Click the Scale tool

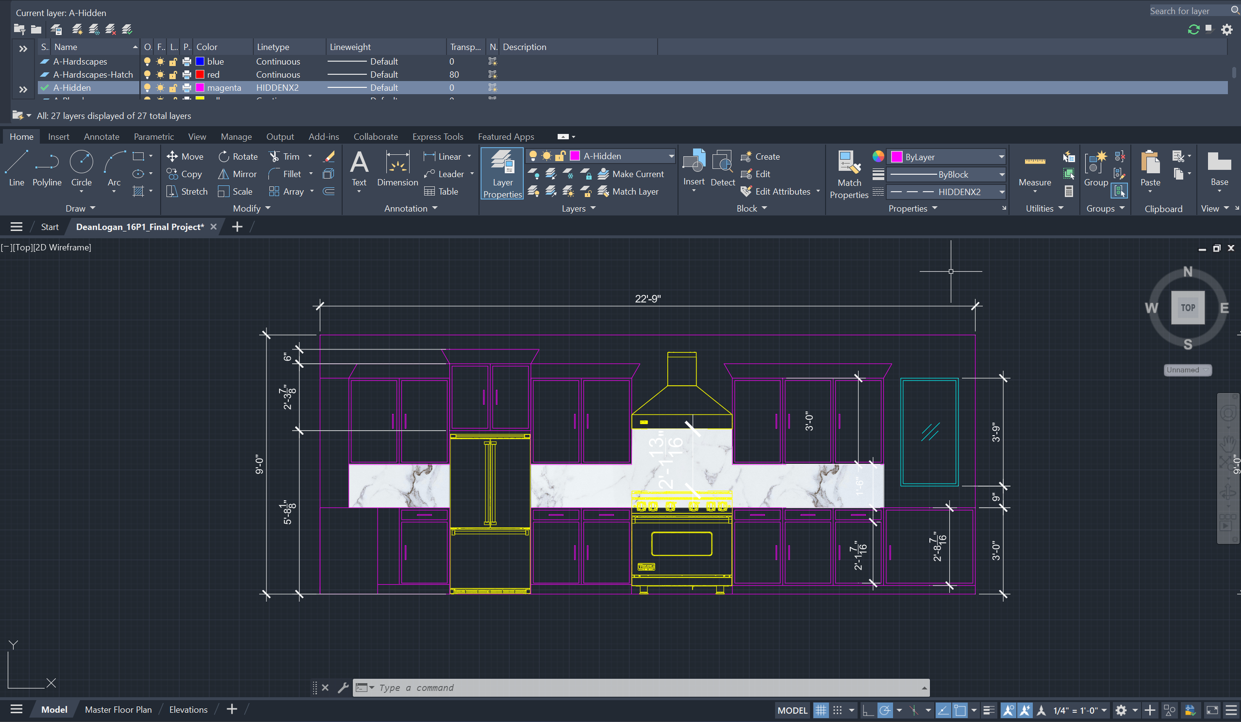235,192
